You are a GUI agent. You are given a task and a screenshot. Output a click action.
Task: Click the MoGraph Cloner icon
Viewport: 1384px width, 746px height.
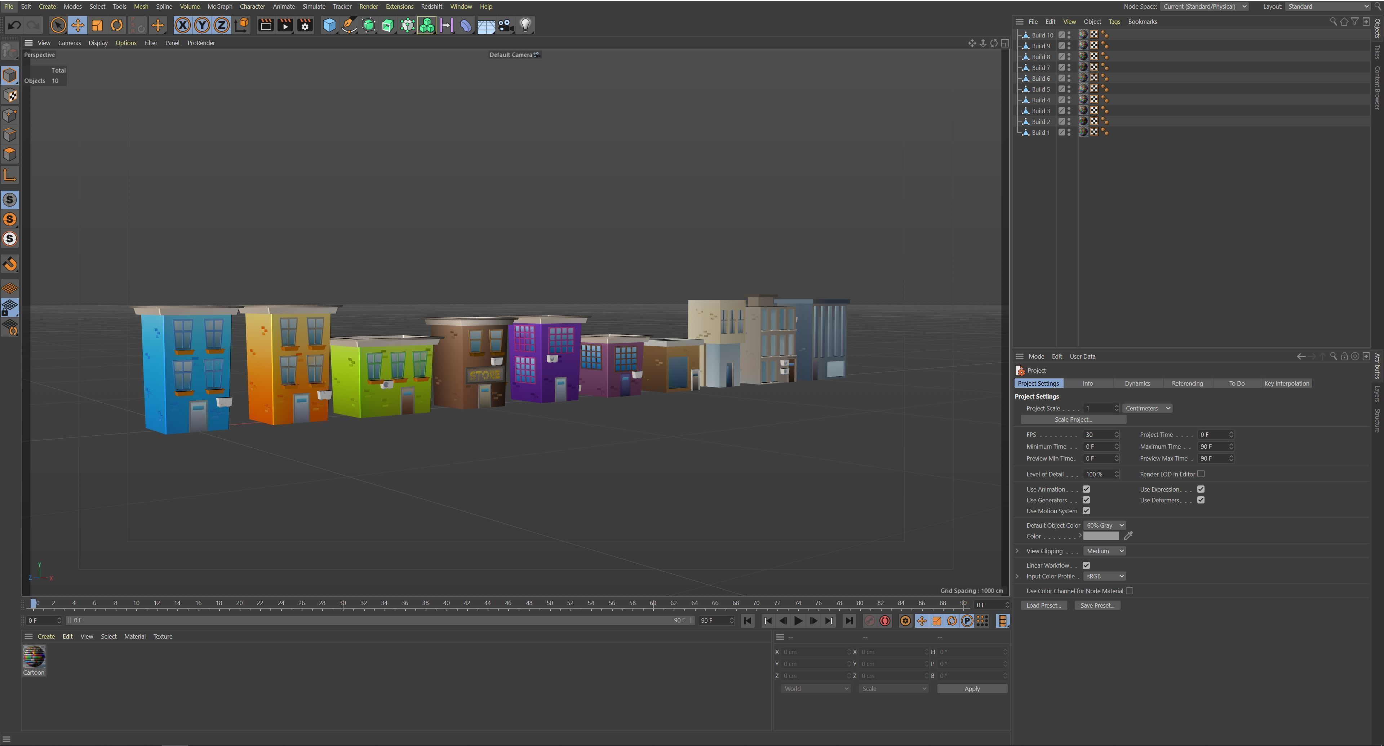[x=427, y=25]
